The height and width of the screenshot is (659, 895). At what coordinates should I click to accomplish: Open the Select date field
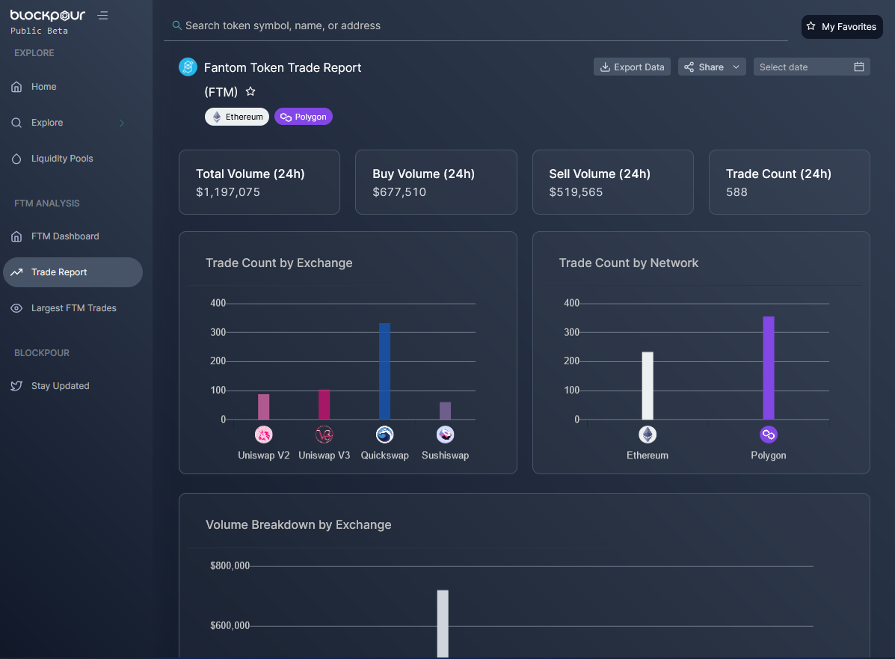click(x=812, y=67)
